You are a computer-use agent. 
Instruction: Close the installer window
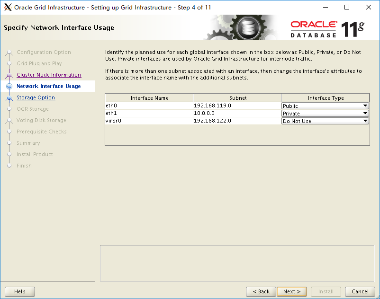click(x=368, y=7)
